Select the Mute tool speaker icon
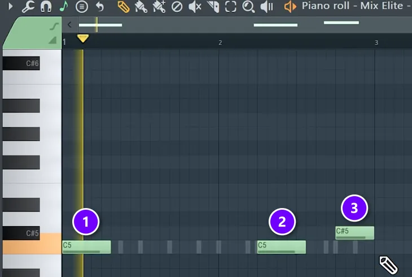The image size is (412, 277). (195, 7)
